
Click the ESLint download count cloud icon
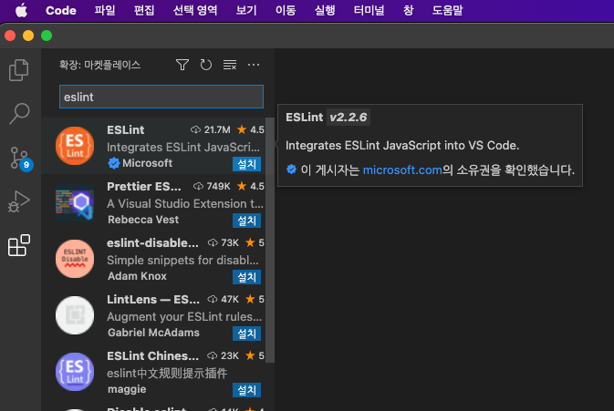point(195,129)
